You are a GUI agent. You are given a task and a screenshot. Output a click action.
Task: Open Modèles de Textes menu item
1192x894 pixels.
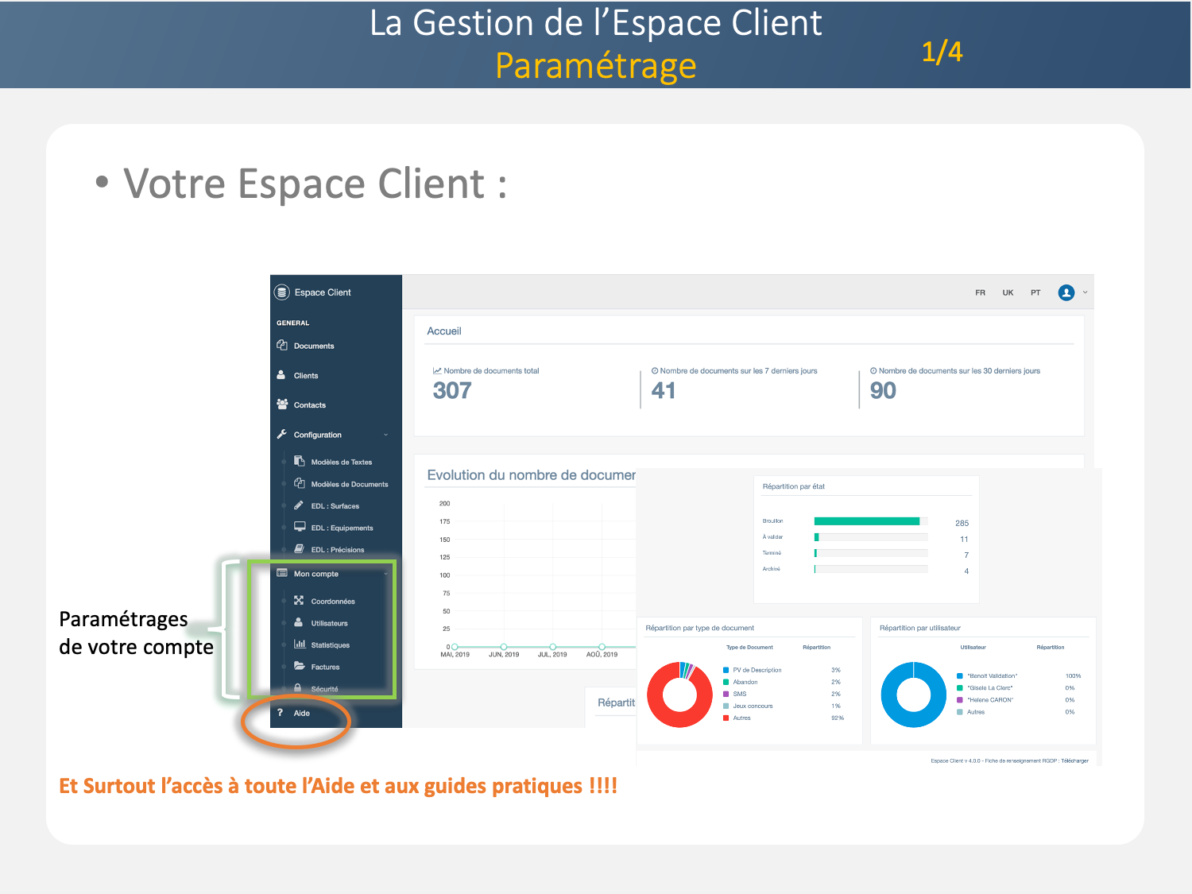coord(341,462)
